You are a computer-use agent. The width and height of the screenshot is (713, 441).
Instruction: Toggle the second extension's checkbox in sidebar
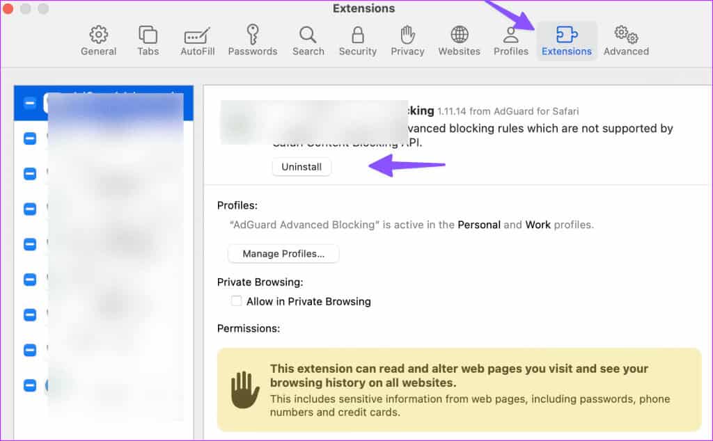tap(30, 138)
